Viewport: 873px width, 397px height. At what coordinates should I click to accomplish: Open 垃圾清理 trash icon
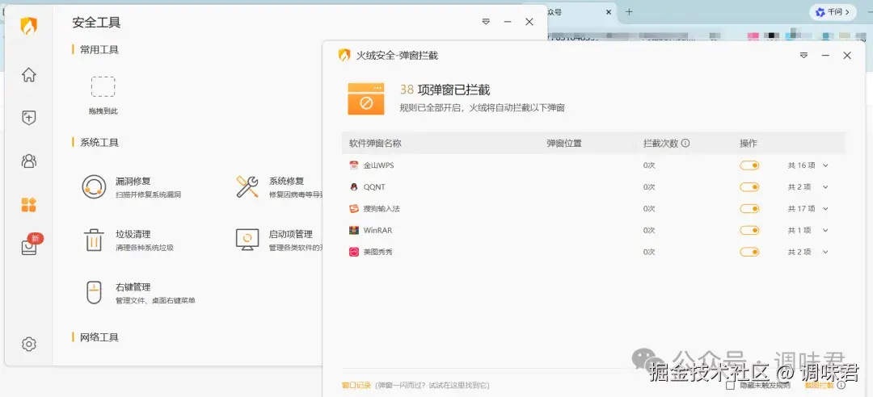click(x=94, y=240)
